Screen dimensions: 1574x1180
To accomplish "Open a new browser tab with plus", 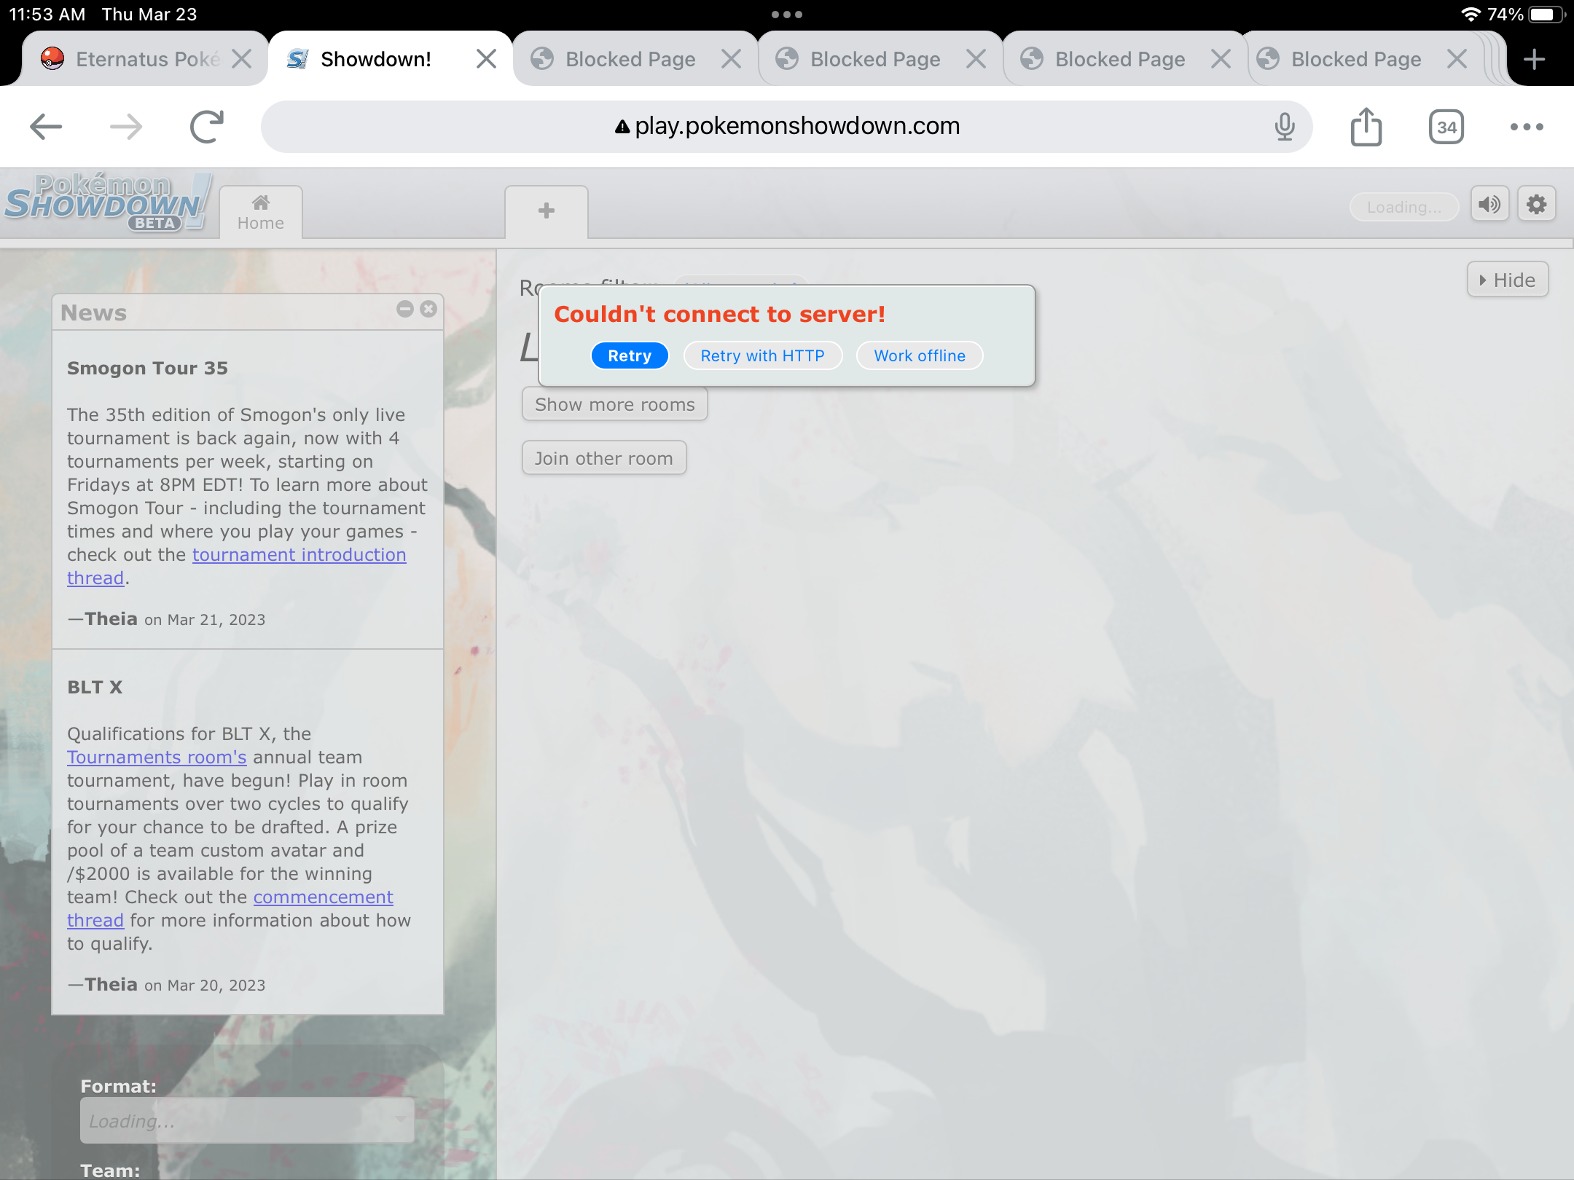I will coord(1534,59).
